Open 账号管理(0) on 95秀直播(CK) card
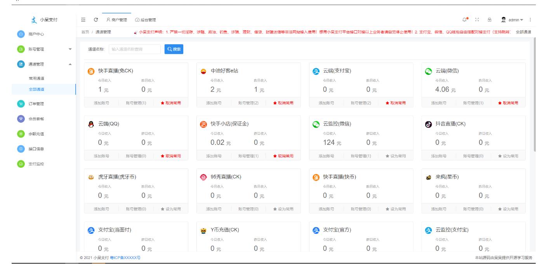 pos(248,209)
